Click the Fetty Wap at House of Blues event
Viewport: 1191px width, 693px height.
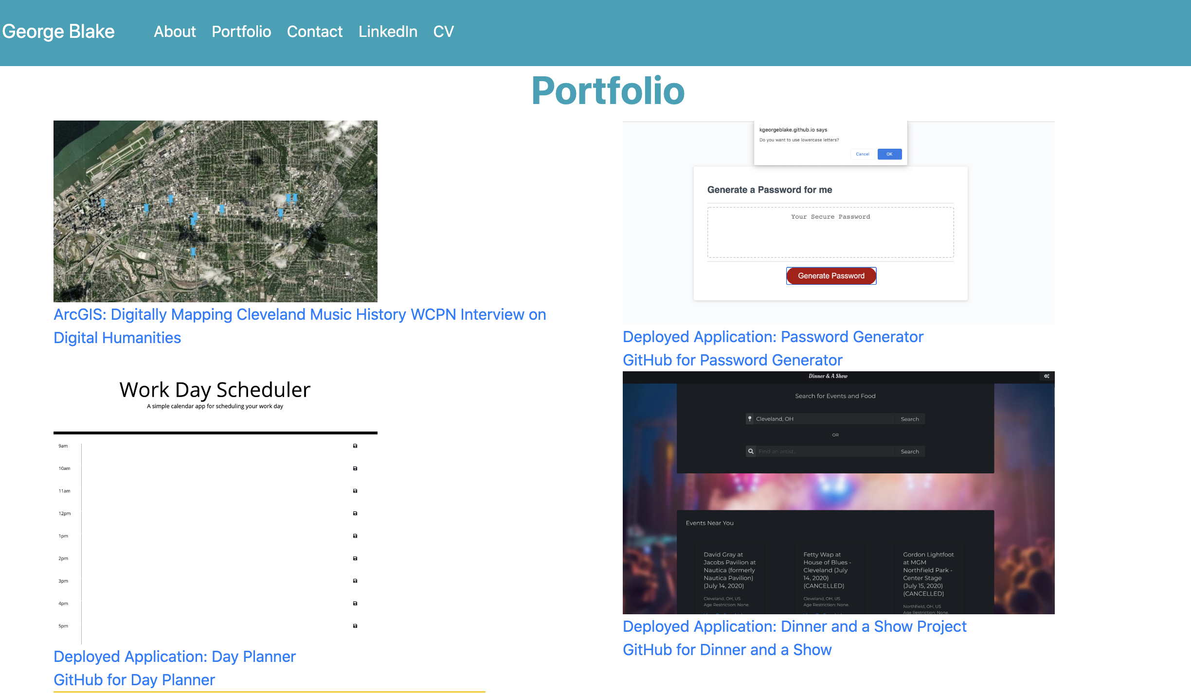point(829,578)
